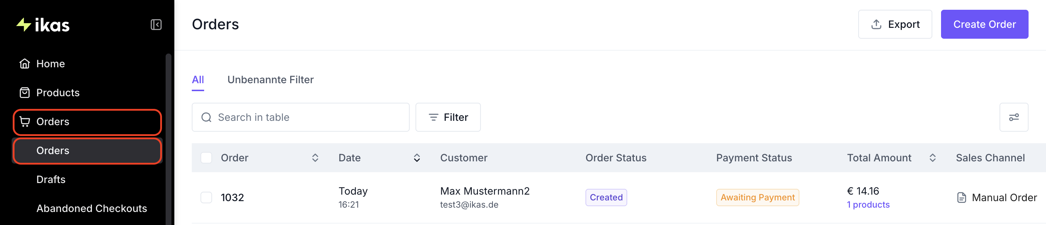
Task: Open Drafts in the sidebar
Action: tap(51, 179)
